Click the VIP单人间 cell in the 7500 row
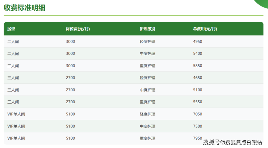Viewport: 268px width, 148px height. 16,126
